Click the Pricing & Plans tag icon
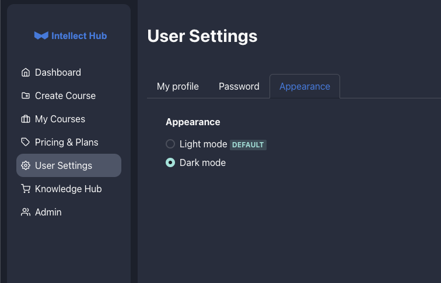The width and height of the screenshot is (441, 283). 25,142
